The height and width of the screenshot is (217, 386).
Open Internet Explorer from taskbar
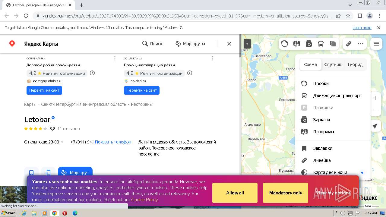coord(24,213)
